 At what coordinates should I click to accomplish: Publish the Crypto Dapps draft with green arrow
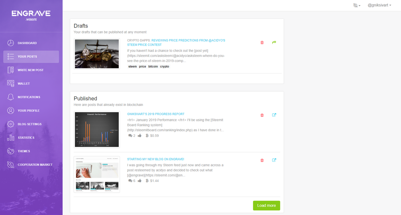point(274,42)
